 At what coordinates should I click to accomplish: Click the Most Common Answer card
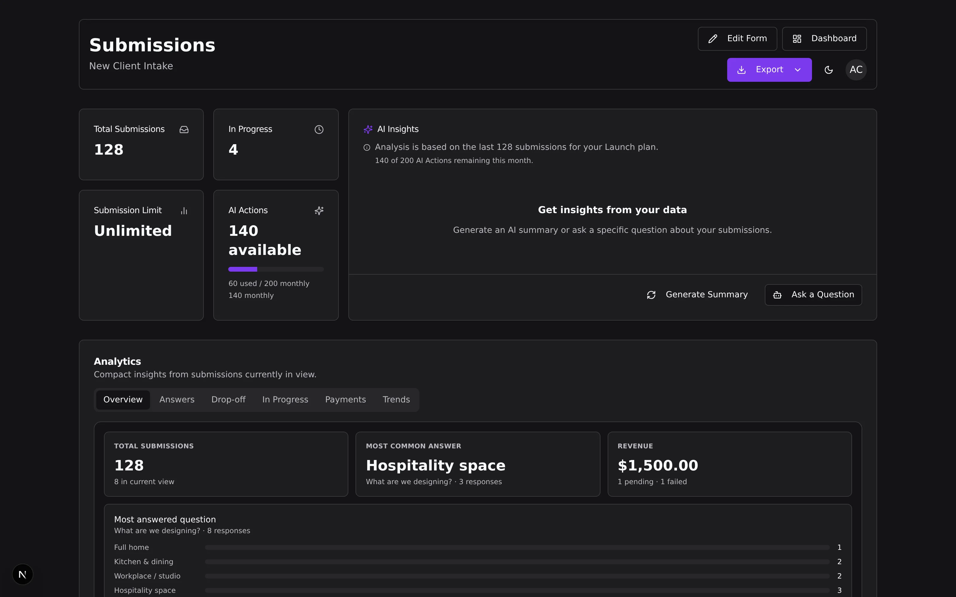[x=478, y=464]
